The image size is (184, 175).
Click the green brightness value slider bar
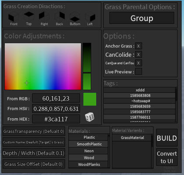pos(87,66)
